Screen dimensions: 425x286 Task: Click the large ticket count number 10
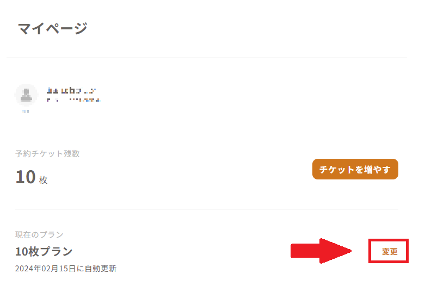(x=26, y=177)
